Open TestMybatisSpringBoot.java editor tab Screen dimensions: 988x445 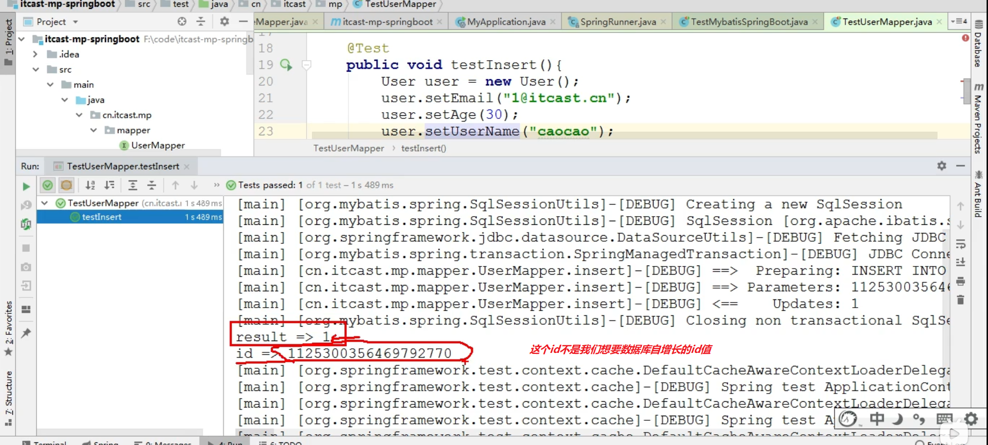pos(748,22)
